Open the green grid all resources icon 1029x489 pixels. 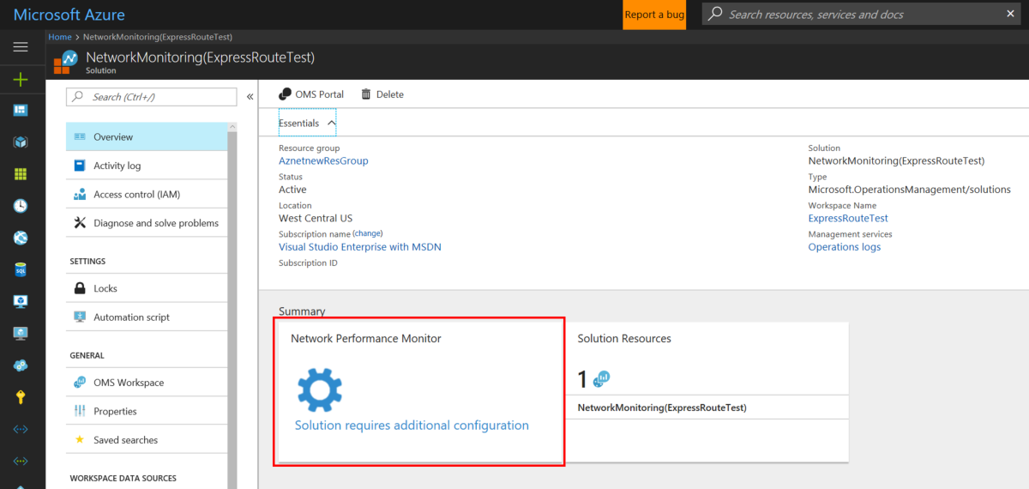21,174
